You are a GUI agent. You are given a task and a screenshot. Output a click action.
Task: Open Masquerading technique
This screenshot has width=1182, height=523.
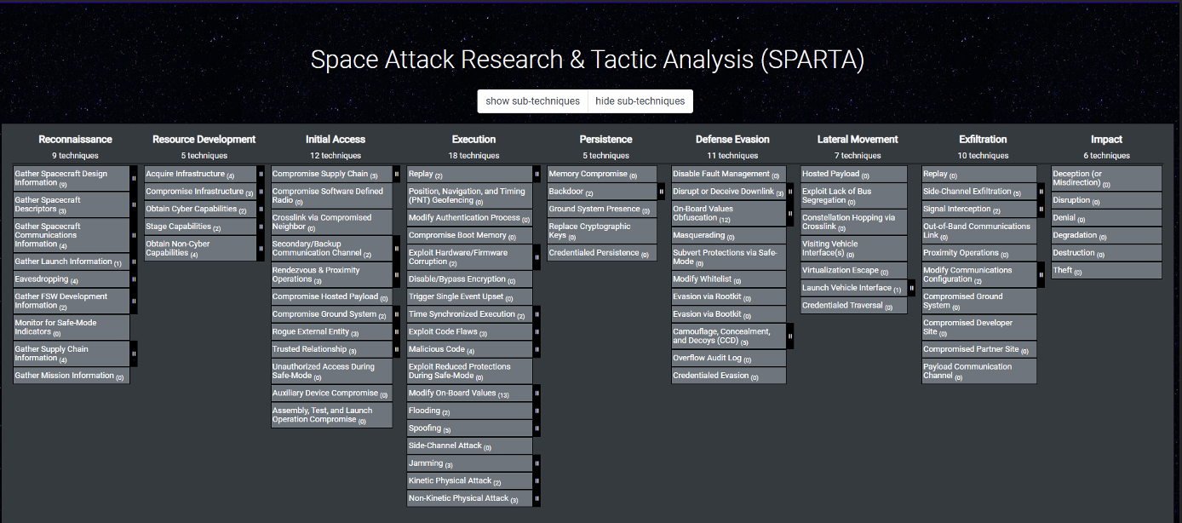[x=729, y=235]
